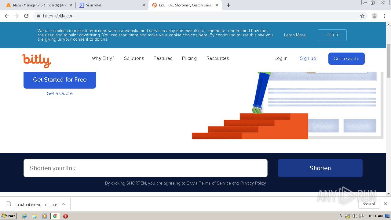Expand the apk download options chevron
Screen dimensions: 391x220
tap(63, 204)
